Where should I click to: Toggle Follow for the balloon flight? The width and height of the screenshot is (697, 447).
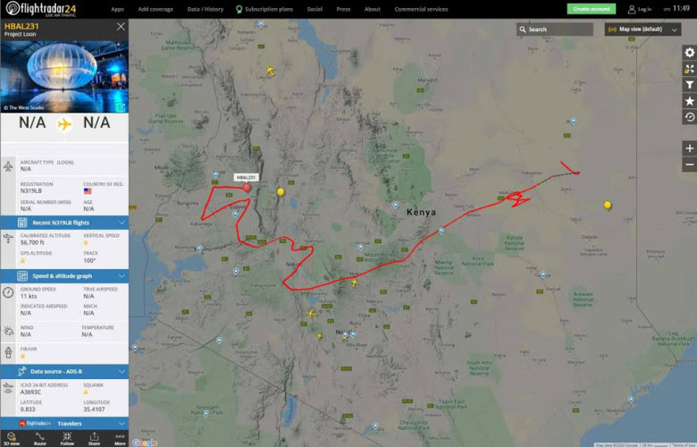pos(67,439)
